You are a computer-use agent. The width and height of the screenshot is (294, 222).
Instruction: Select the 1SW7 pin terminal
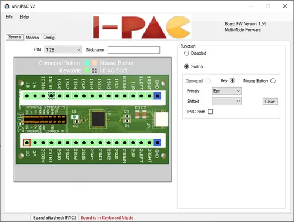coord(68,96)
